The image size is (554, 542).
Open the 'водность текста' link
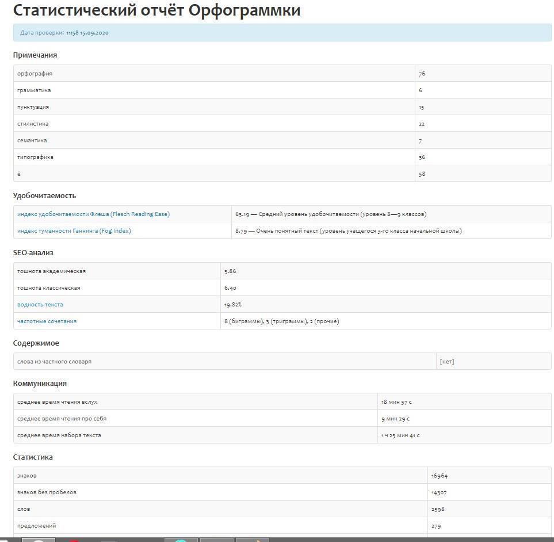[40, 305]
